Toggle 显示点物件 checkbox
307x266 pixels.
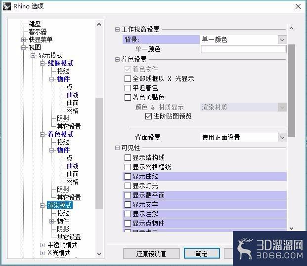pos(128,223)
